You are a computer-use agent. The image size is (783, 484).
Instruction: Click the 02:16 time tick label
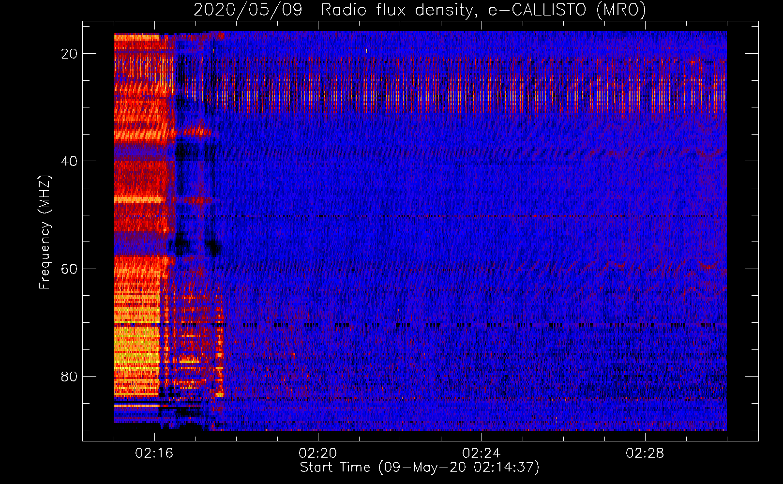(154, 454)
